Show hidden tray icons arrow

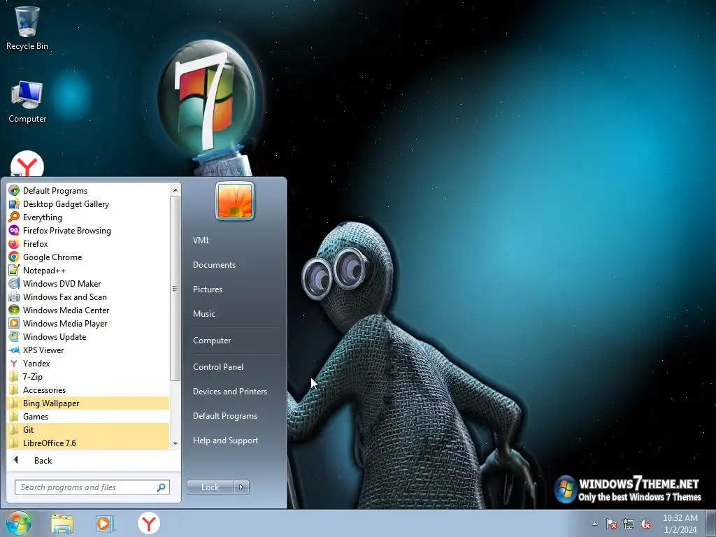pyautogui.click(x=594, y=524)
